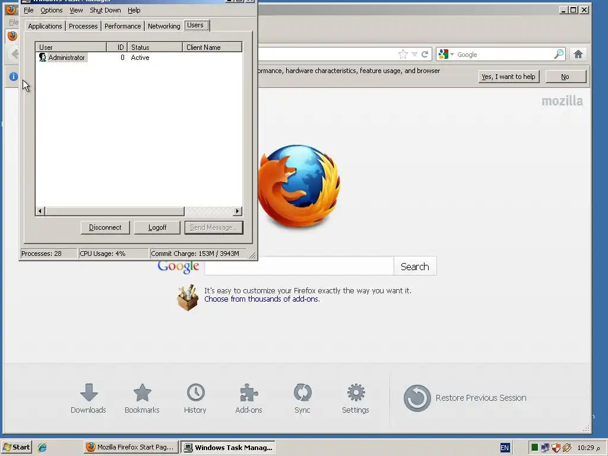Image resolution: width=608 pixels, height=456 pixels.
Task: Click the left arrow of the users list scrollbar
Action: click(x=40, y=211)
